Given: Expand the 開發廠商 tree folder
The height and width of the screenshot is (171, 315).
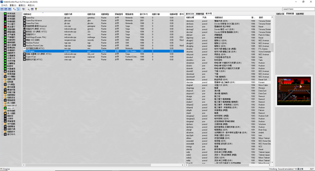Looking at the screenshot, I should tap(2, 100).
